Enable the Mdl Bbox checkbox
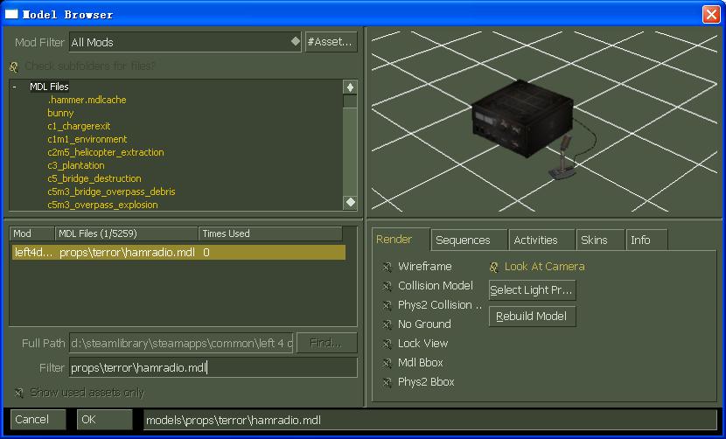 pos(387,363)
